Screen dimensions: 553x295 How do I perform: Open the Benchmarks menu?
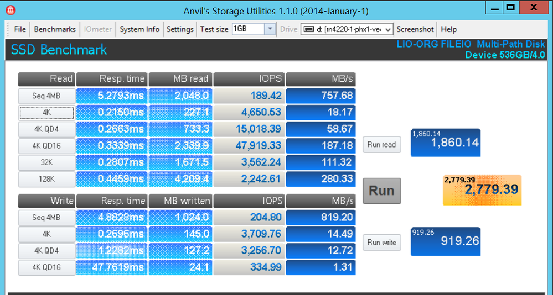(x=55, y=29)
